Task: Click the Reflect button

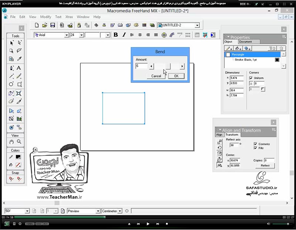Action: tap(265, 166)
